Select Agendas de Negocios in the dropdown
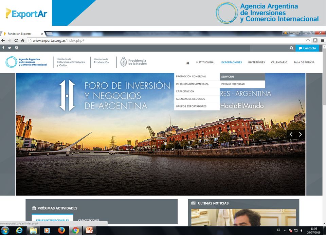326x244 pixels. 197,99
